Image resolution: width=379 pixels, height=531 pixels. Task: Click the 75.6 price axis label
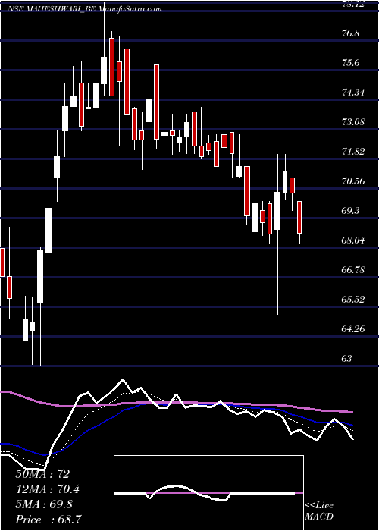351,63
